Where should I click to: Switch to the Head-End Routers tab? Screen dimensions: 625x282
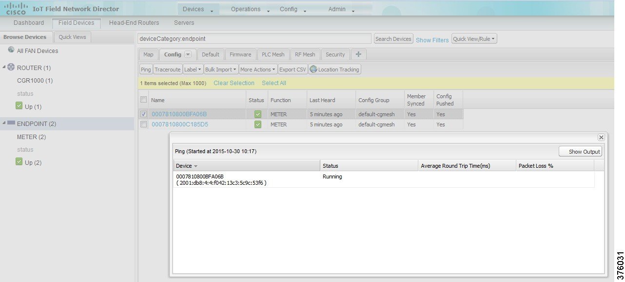(134, 22)
